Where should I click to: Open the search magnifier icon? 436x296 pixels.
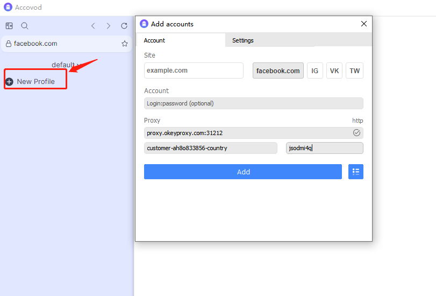pos(25,26)
